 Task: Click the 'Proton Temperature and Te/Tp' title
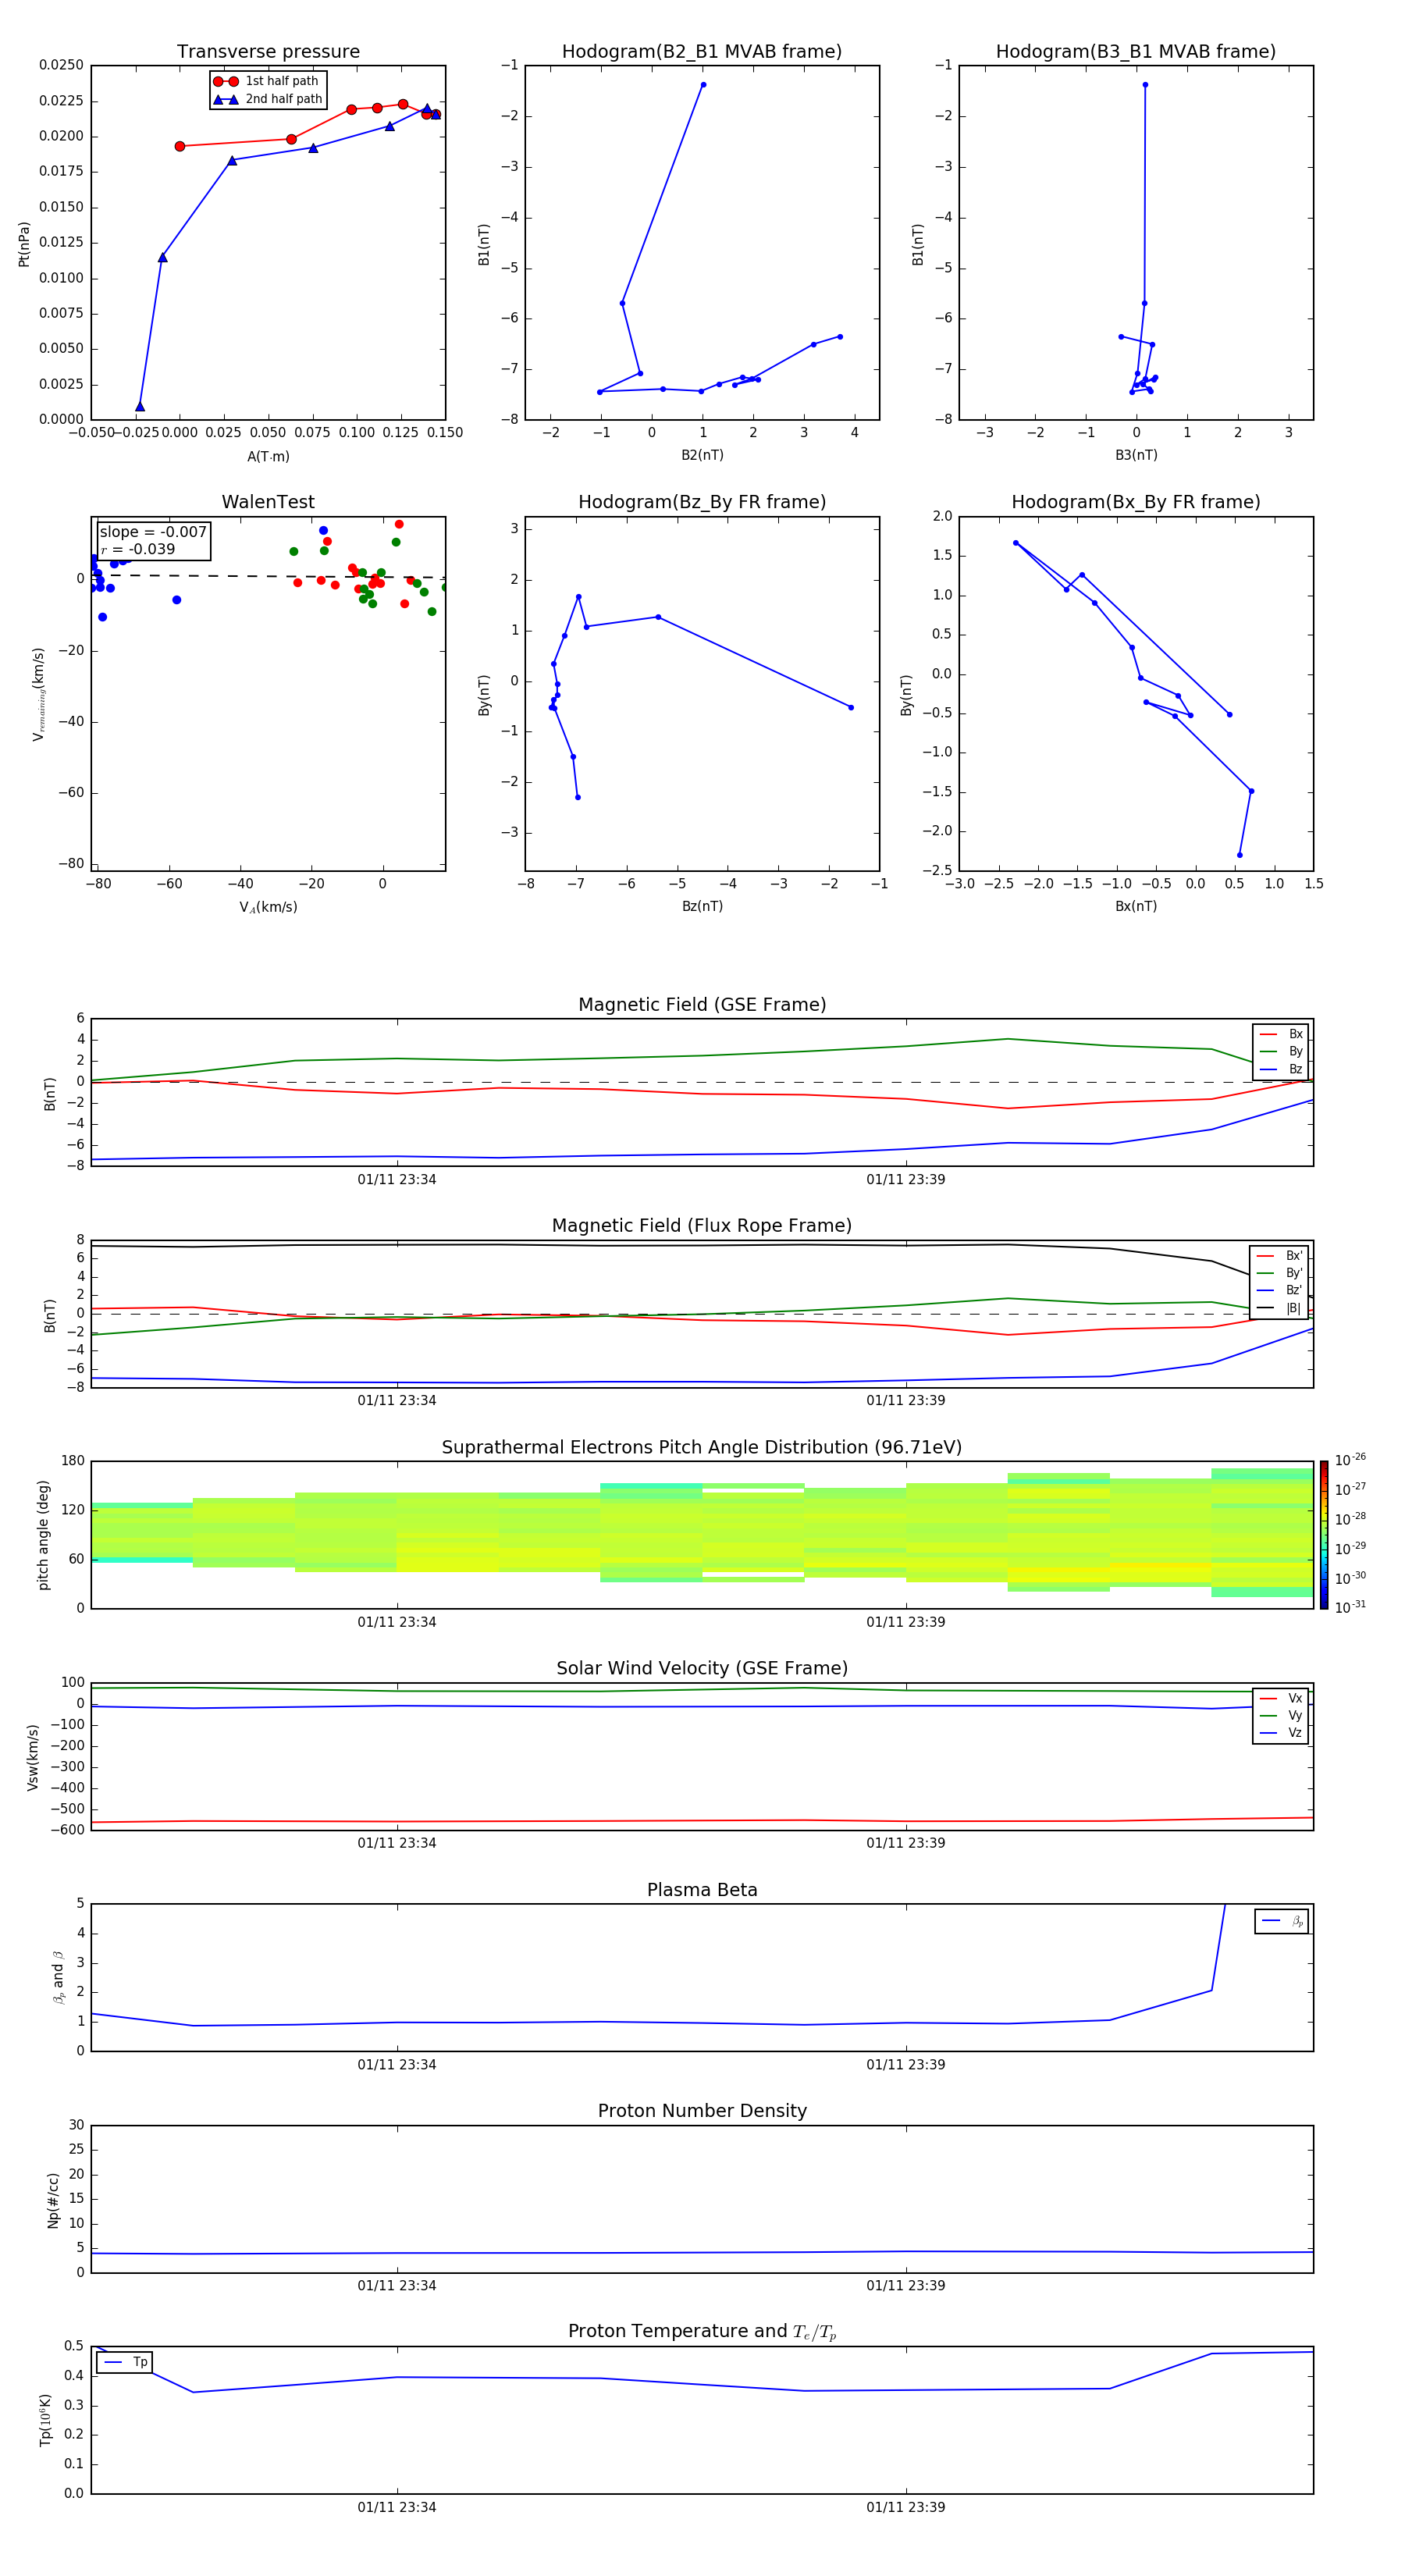[x=702, y=2332]
